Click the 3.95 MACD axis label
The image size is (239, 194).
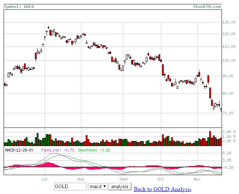227,160
